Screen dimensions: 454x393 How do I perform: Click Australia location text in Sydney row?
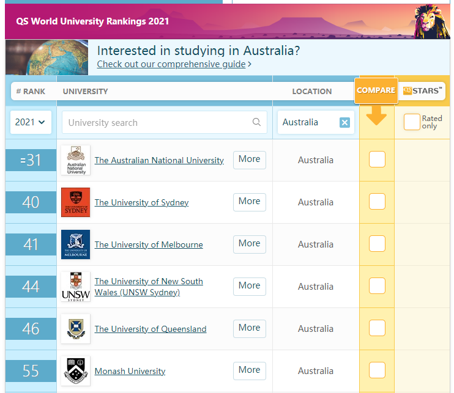click(x=316, y=202)
